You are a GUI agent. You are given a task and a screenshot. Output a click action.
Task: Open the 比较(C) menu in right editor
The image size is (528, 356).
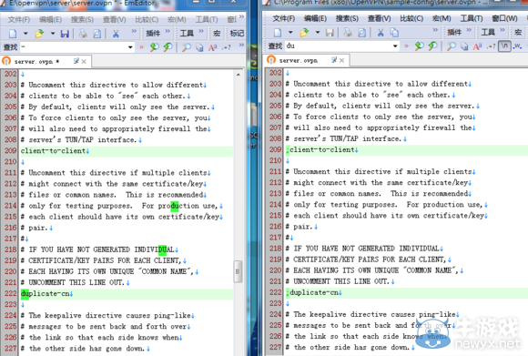point(411,18)
